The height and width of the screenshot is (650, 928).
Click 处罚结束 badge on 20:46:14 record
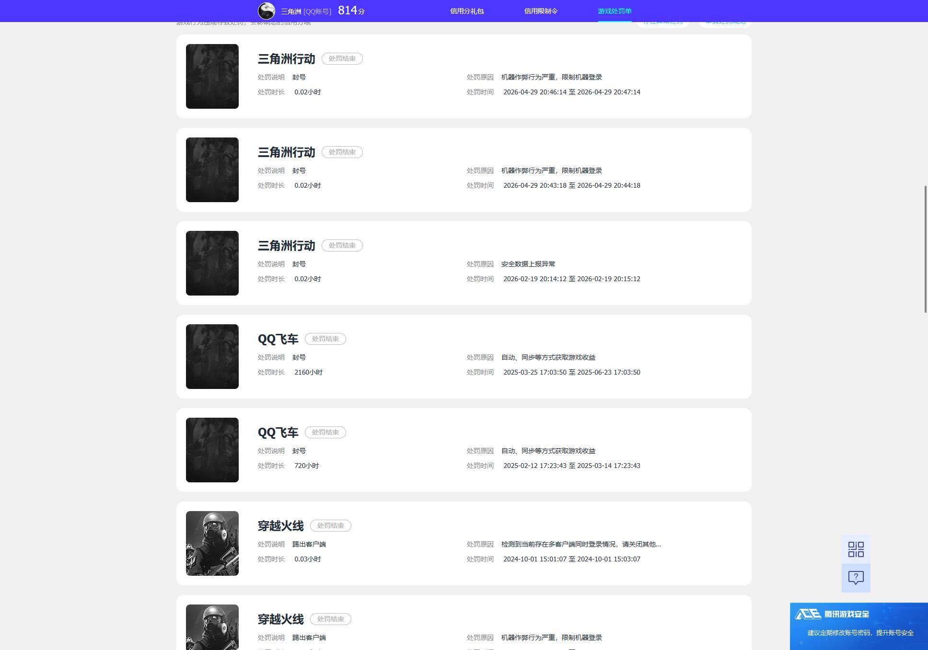point(342,58)
